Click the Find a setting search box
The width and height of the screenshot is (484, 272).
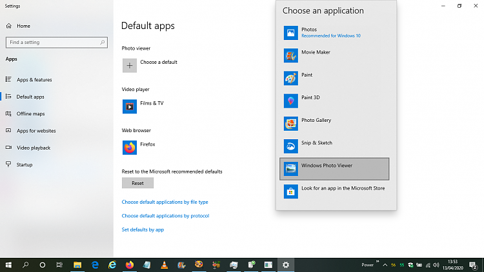point(56,42)
